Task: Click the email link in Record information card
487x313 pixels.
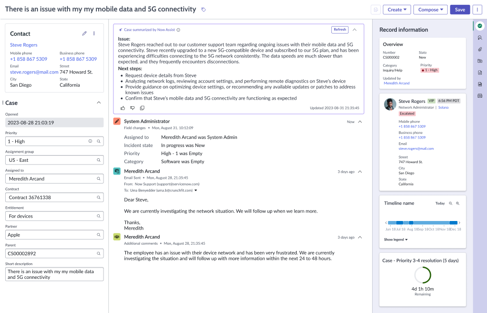Action: 416,148
